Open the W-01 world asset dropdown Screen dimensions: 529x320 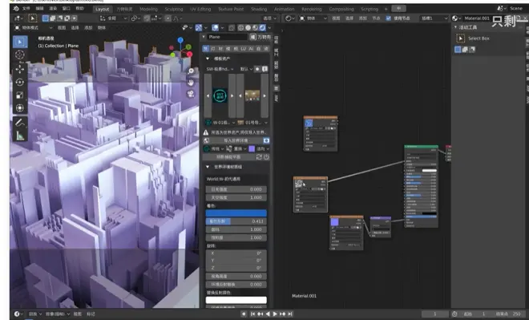point(220,123)
